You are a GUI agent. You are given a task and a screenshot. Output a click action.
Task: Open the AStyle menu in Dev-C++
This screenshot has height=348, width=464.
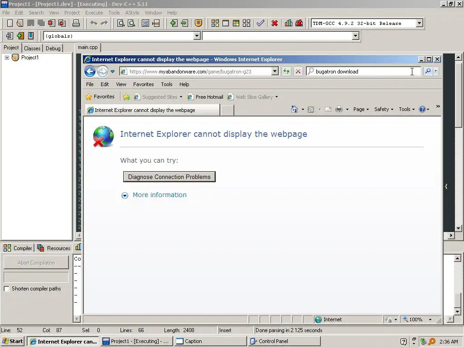tap(132, 13)
